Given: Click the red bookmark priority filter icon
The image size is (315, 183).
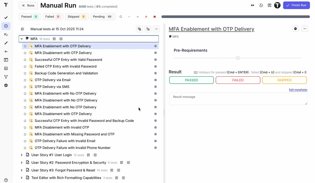Looking at the screenshot, I should click(154, 17).
